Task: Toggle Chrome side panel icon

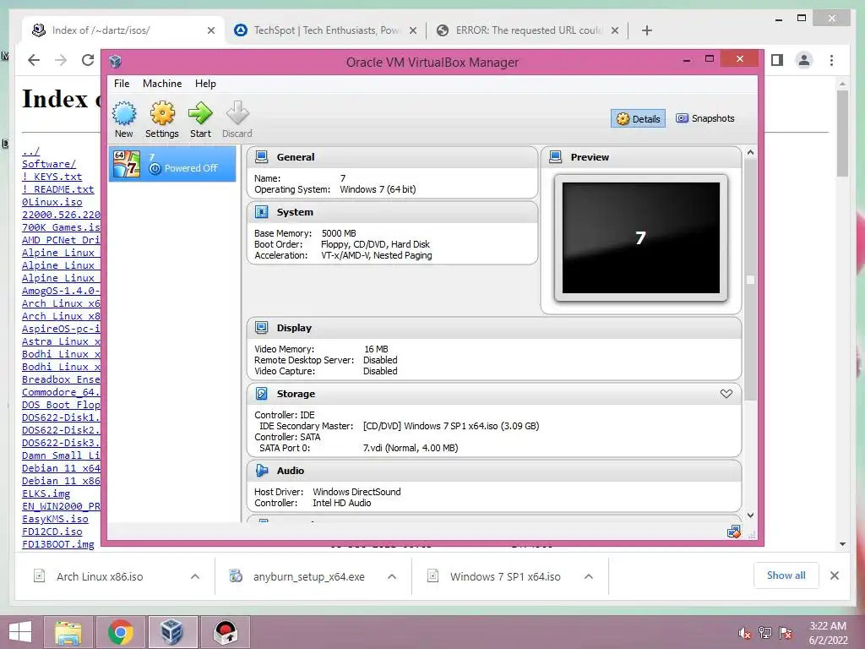Action: pos(777,60)
